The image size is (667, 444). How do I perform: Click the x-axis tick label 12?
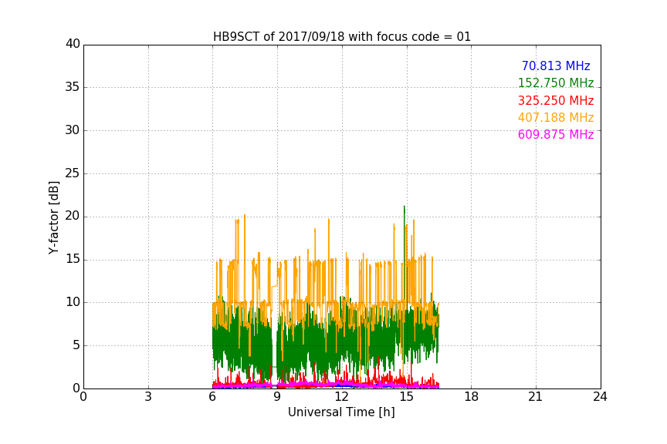click(x=341, y=397)
